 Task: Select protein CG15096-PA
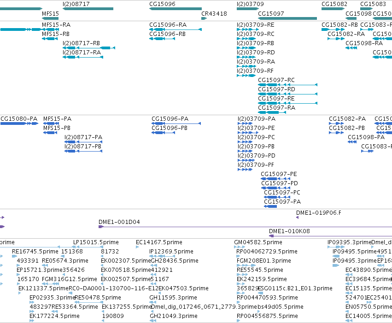176,123
